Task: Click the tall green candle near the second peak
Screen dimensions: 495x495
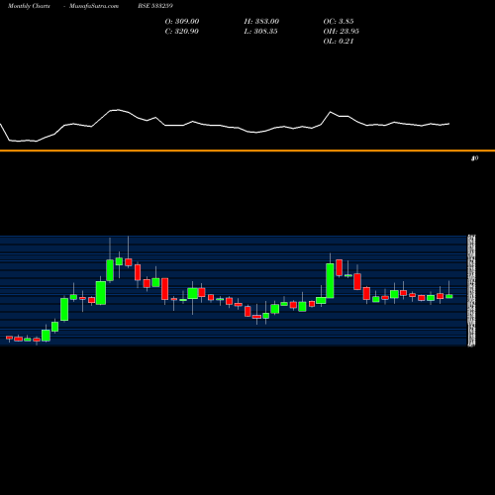Action: pos(330,280)
